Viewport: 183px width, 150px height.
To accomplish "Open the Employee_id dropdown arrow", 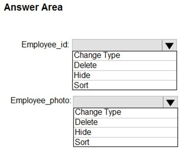I will point(169,45).
